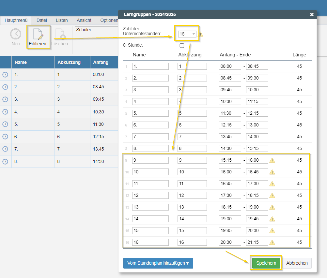Click the Löschen toolbar icon
Image resolution: width=327 pixels, height=278 pixels.
[60, 34]
